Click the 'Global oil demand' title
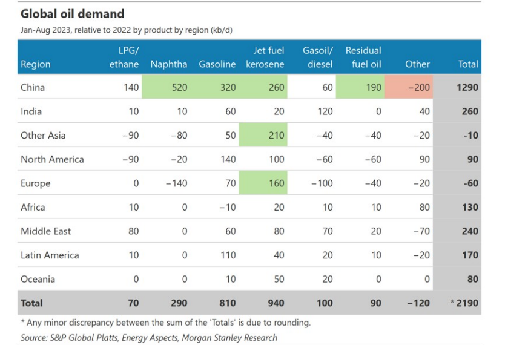Viewport: 505px width, 345px height. 72,13
